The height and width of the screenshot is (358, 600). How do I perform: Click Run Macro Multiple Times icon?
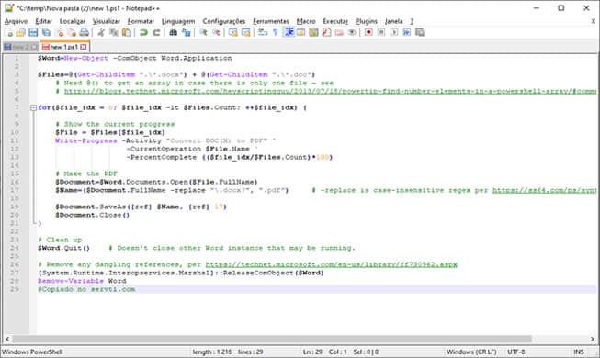pos(407,32)
